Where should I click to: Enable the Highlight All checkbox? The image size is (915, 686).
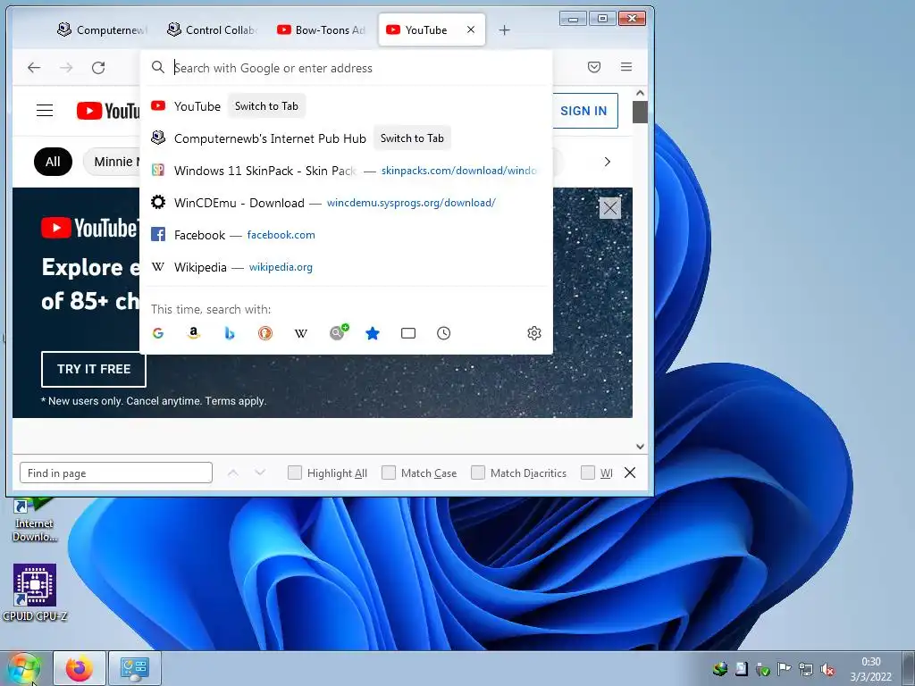(295, 473)
